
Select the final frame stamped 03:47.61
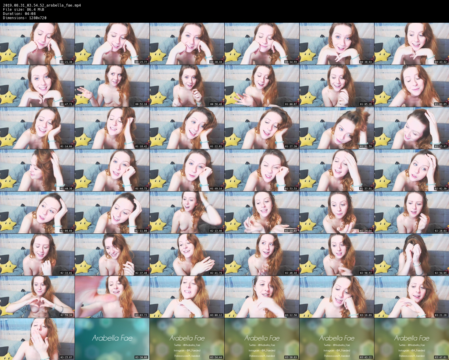pos(412,339)
